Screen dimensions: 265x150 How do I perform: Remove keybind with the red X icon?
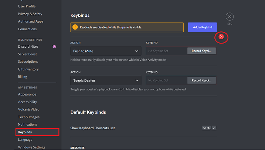click(x=221, y=37)
